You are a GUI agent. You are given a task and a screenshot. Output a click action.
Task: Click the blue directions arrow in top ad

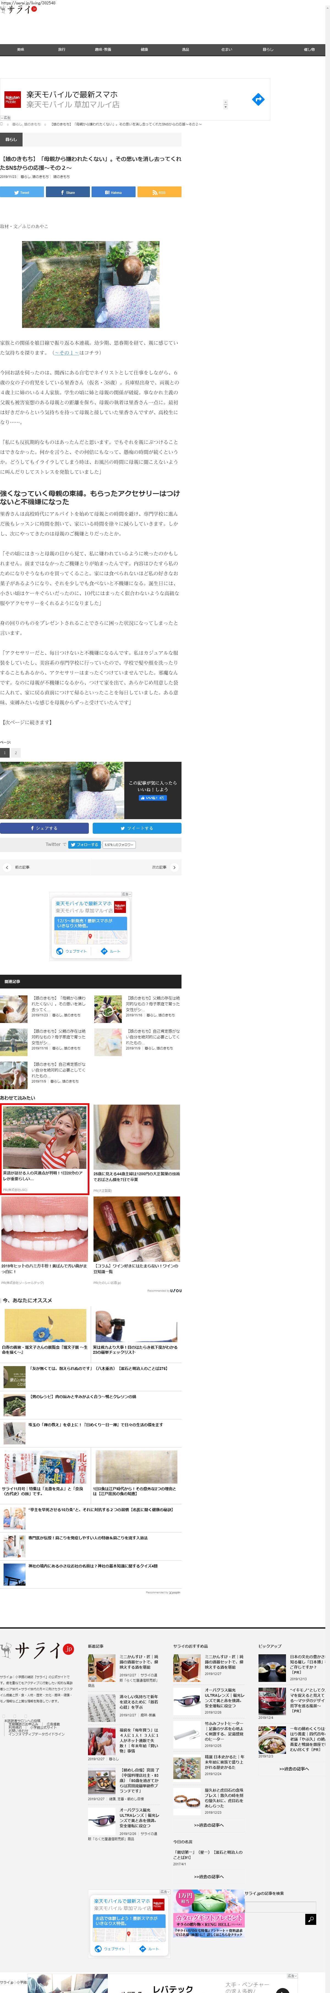258,99
